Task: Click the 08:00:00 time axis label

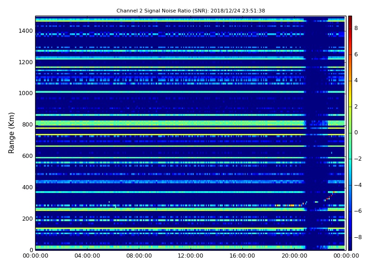Action: (x=139, y=256)
